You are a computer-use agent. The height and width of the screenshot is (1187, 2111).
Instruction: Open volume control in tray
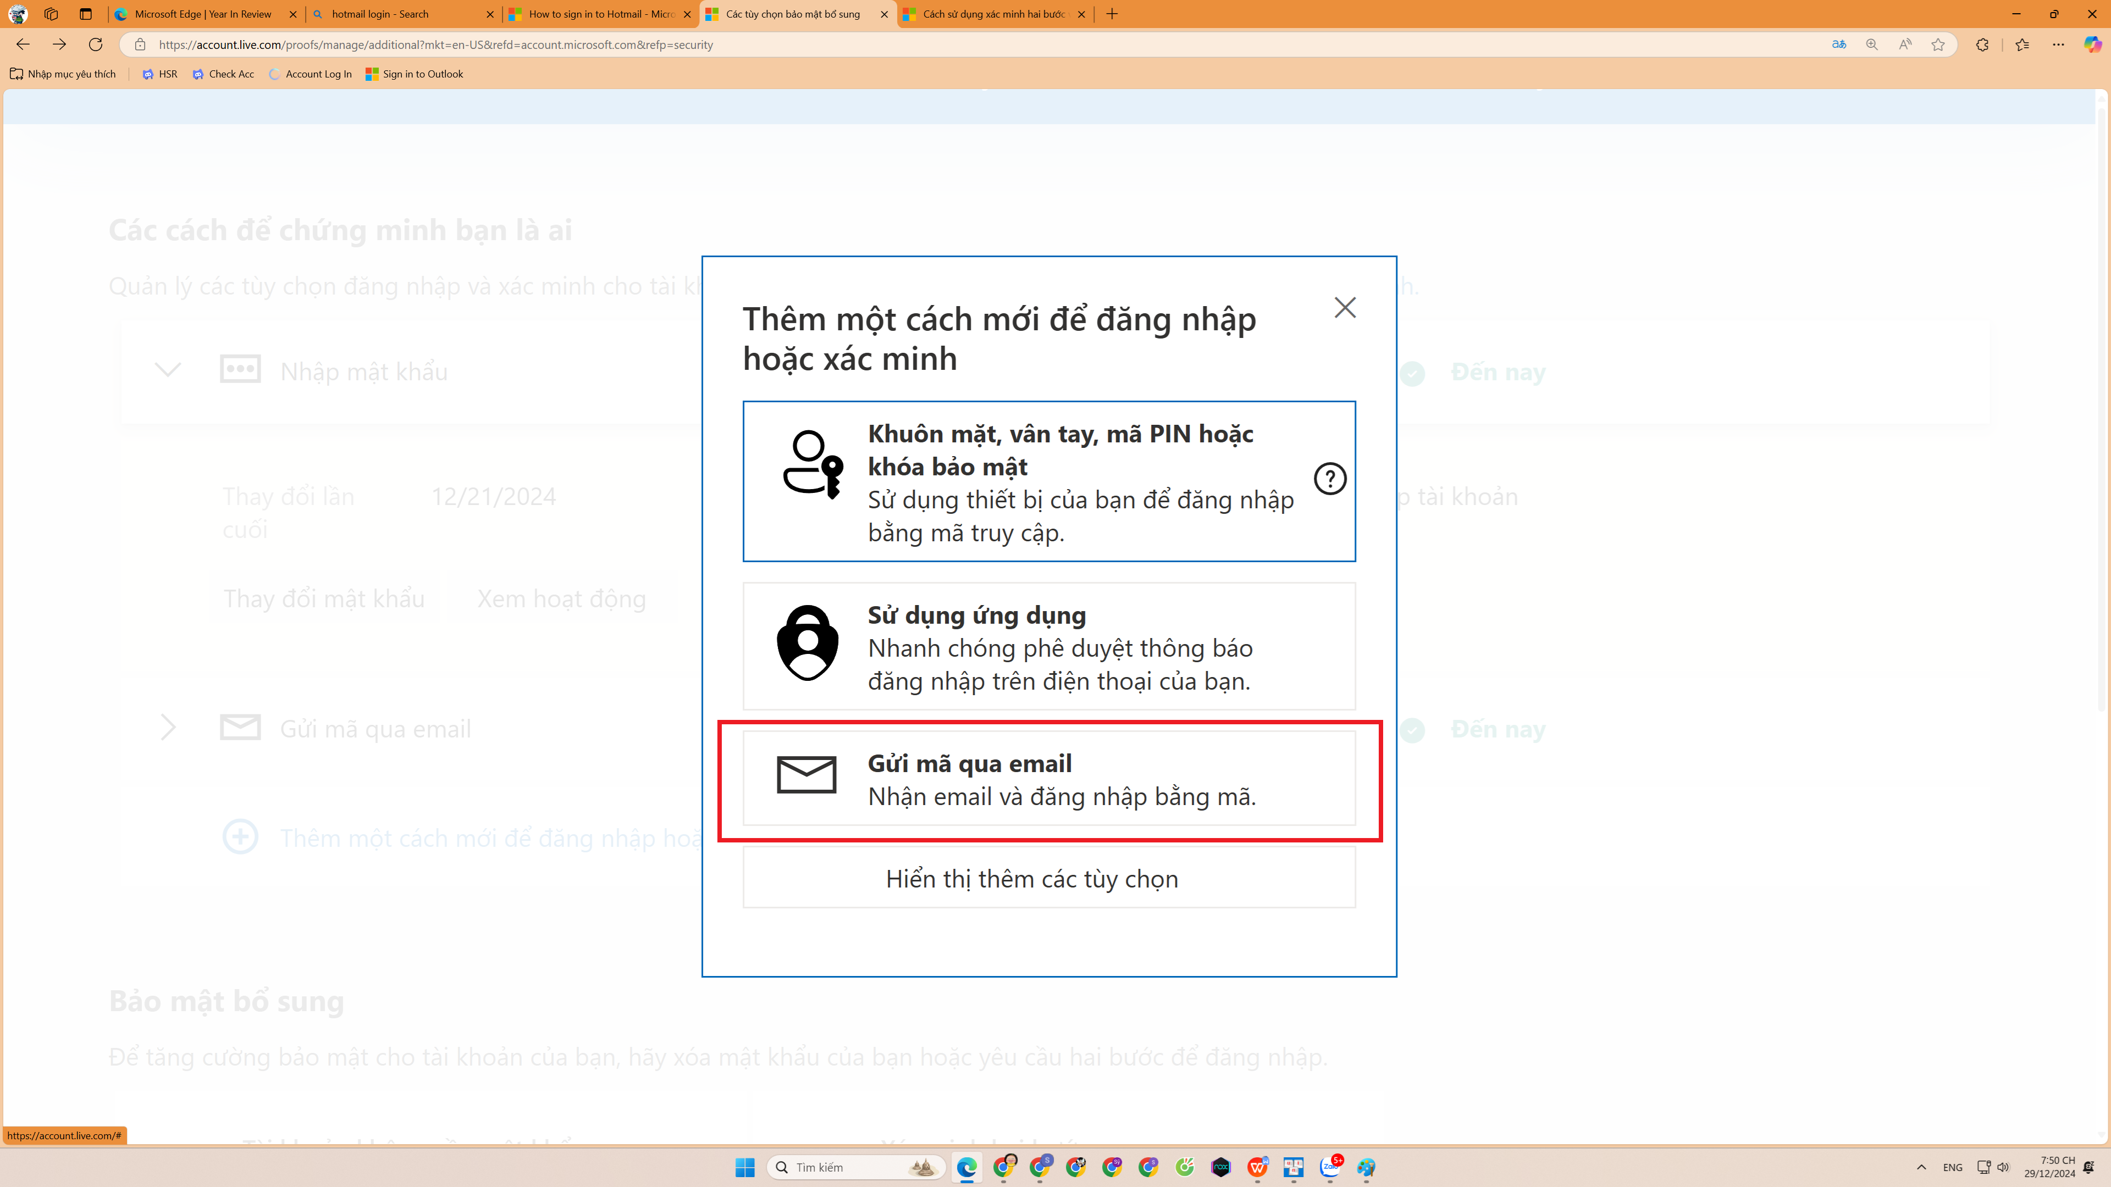click(x=2004, y=1167)
